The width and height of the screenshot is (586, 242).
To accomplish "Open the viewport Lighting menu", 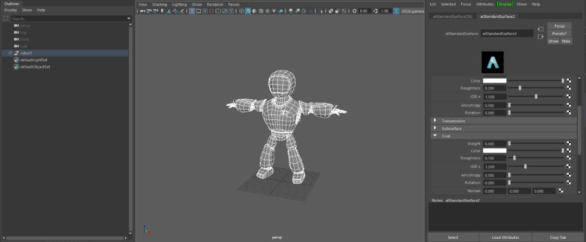I will [180, 4].
